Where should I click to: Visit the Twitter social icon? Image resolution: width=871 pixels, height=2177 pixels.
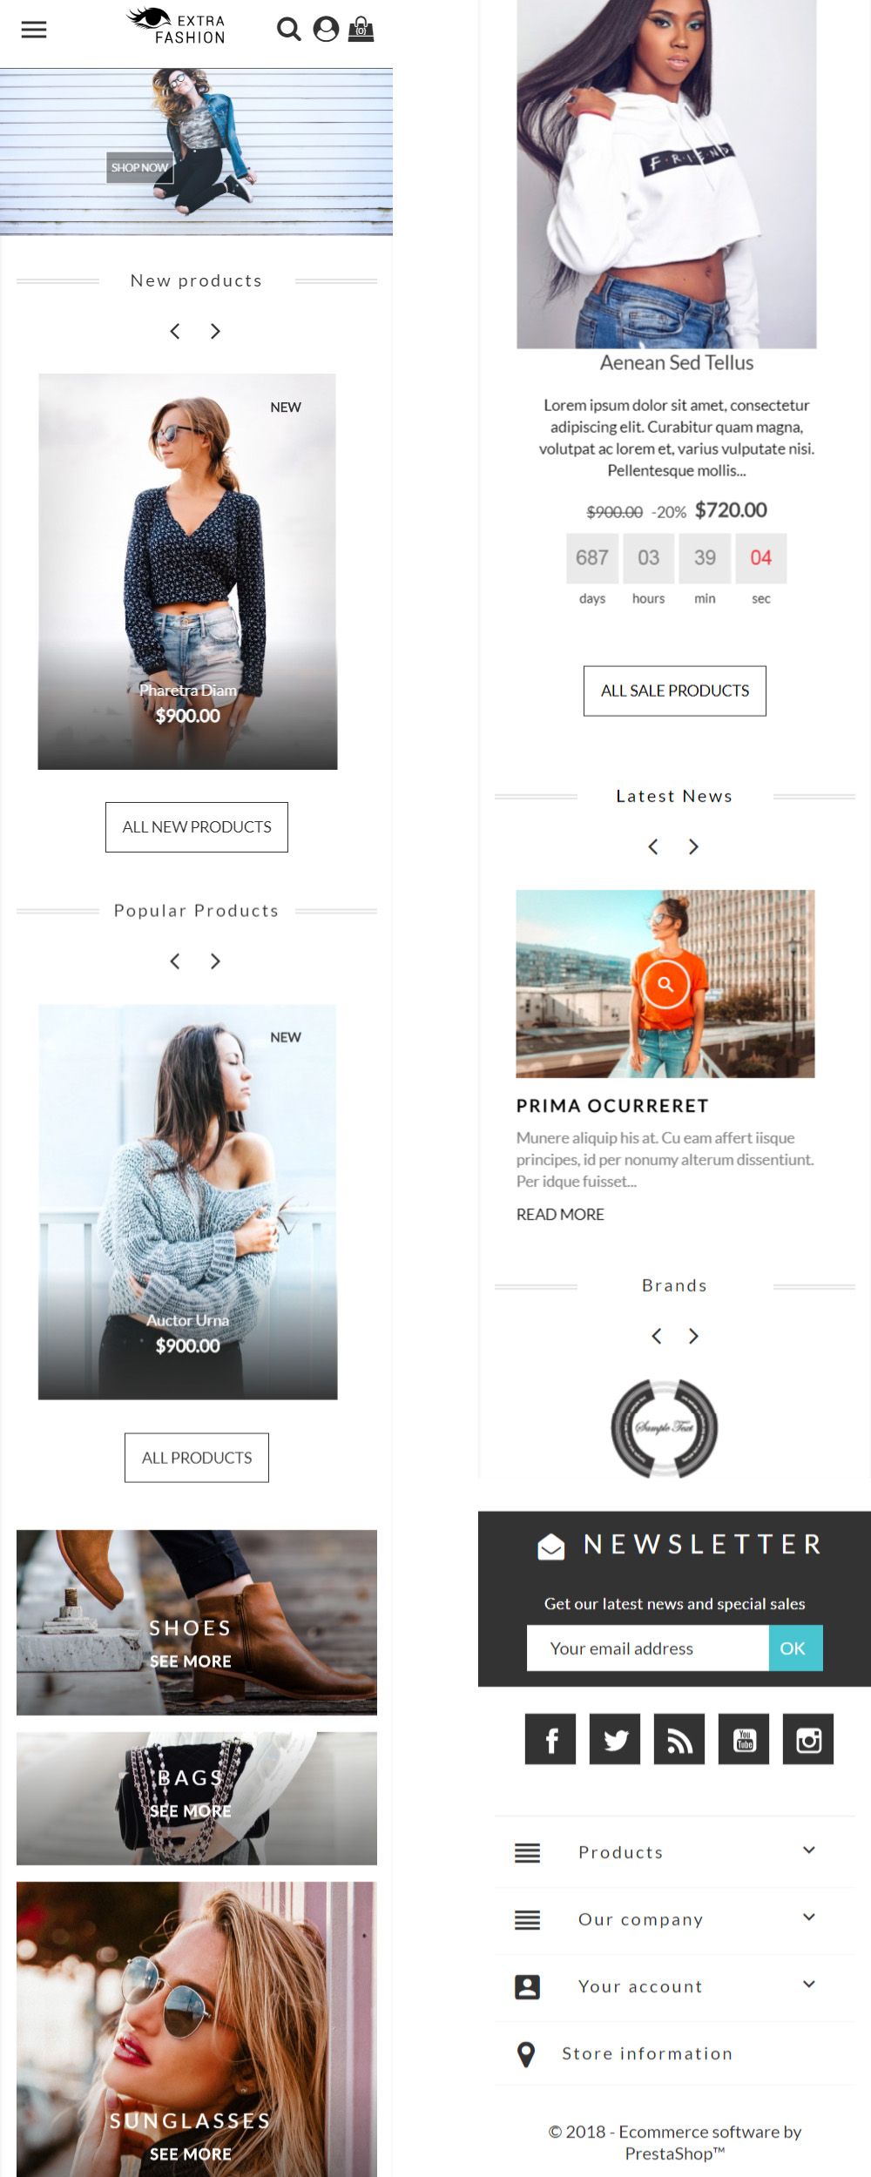(x=615, y=1739)
